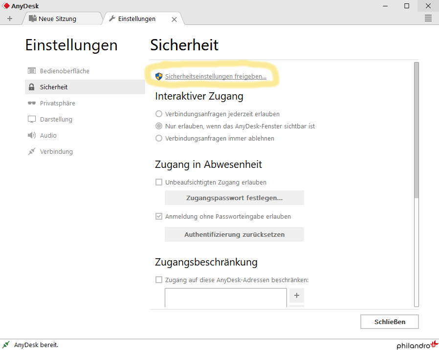Click the Bedienoberfläche window icon
439x350 pixels.
32,71
